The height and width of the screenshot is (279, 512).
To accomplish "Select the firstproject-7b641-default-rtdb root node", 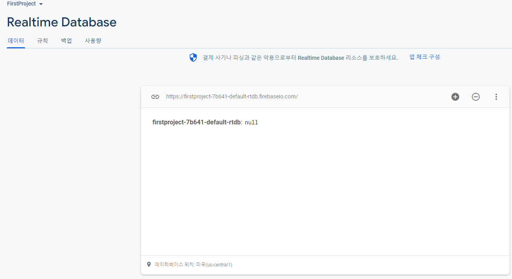I will (x=196, y=122).
